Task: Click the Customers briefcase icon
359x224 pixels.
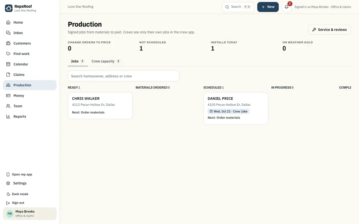Action: pos(8,43)
